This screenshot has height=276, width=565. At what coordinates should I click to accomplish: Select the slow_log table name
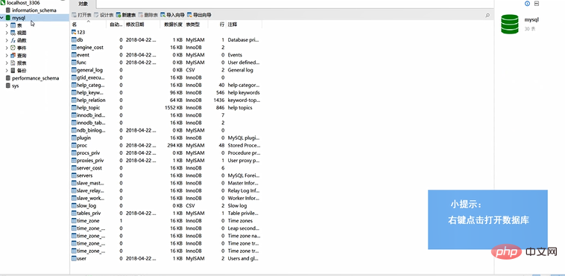86,205
